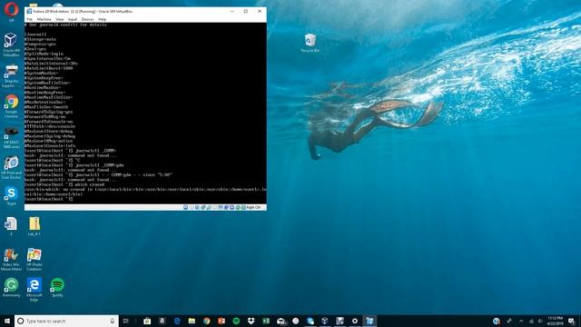Screen dimensions: 581x327
Task: Click the Oracle VM VirtualBox desktop shortcut
Action: coord(11,45)
